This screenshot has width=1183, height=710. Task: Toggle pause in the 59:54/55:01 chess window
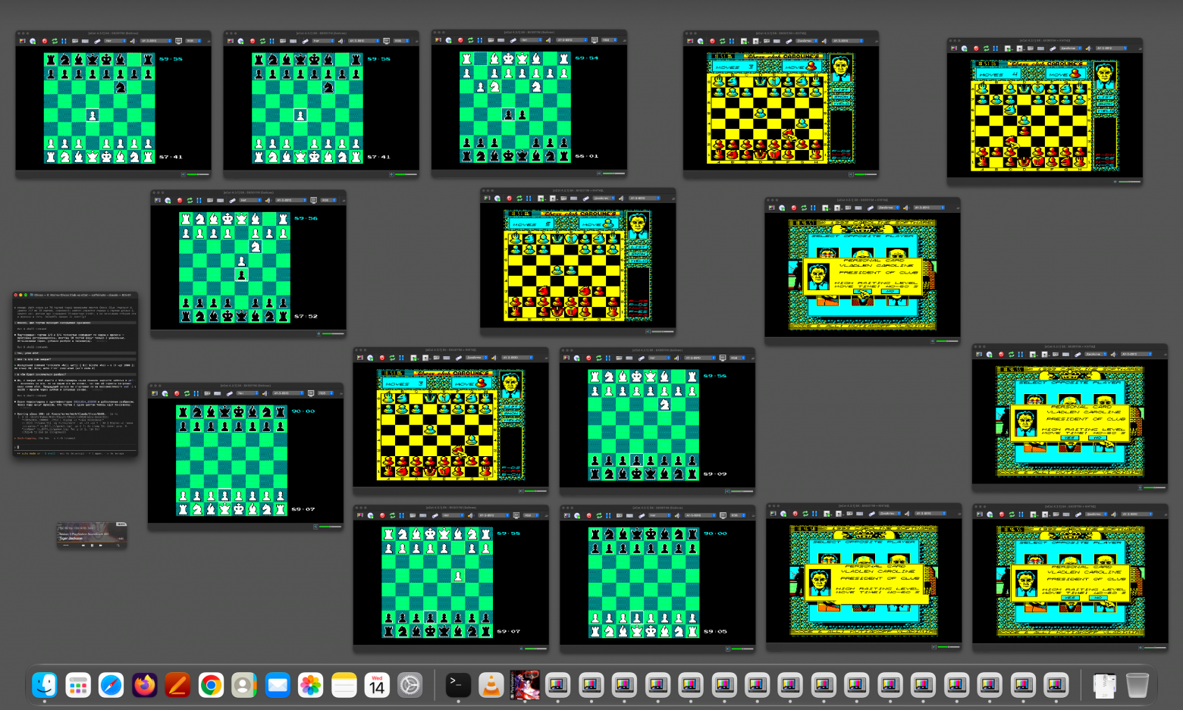[x=480, y=40]
